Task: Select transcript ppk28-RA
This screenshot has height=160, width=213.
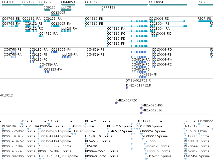Action: pyautogui.click(x=69, y=29)
